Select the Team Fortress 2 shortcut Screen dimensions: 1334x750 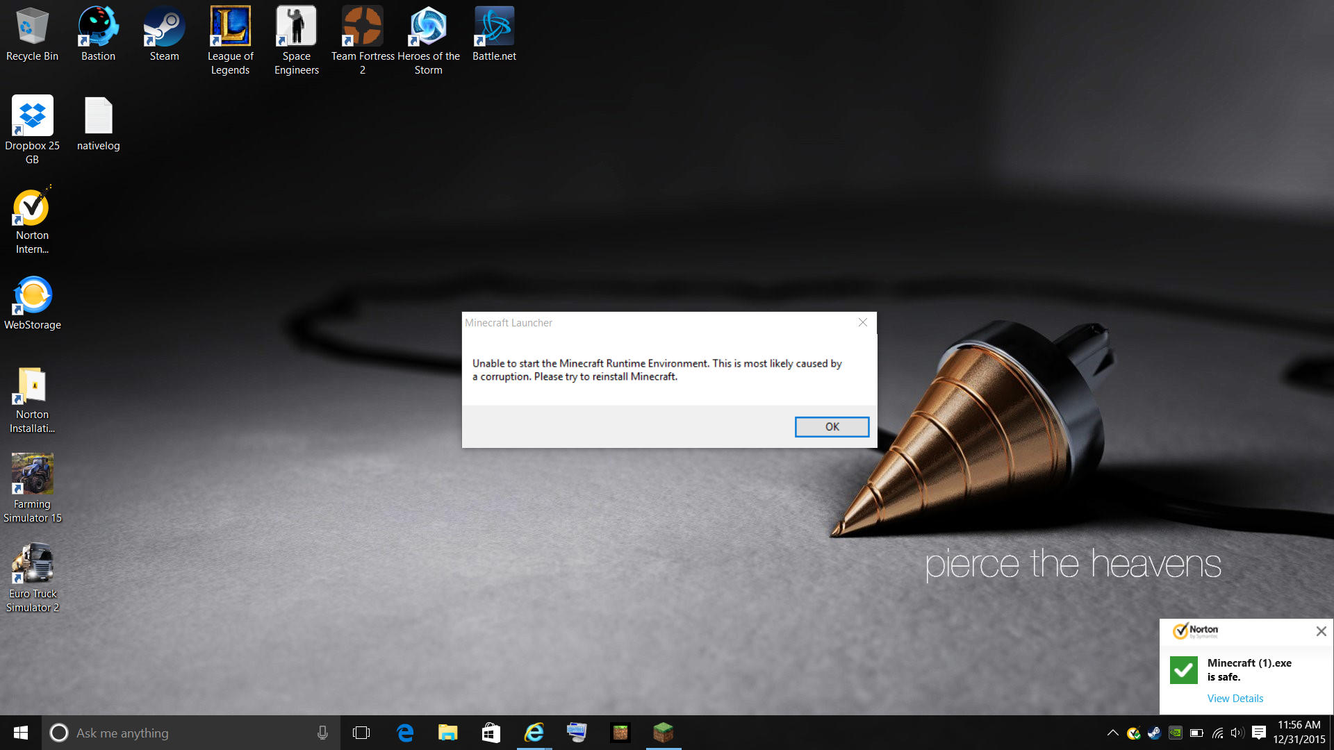coord(362,33)
